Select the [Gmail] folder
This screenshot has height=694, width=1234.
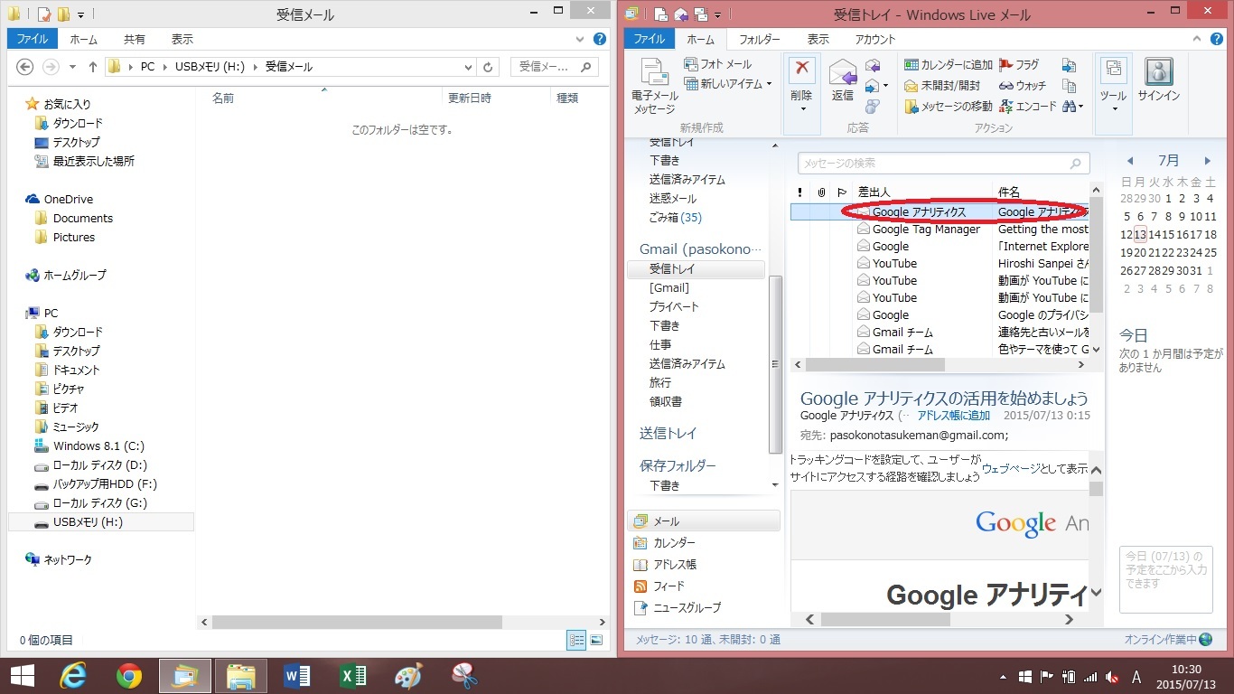click(x=668, y=287)
